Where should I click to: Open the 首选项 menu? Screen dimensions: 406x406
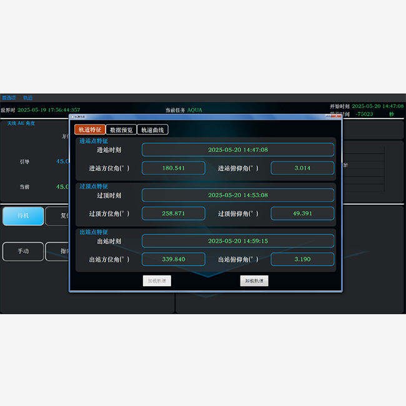click(9, 97)
